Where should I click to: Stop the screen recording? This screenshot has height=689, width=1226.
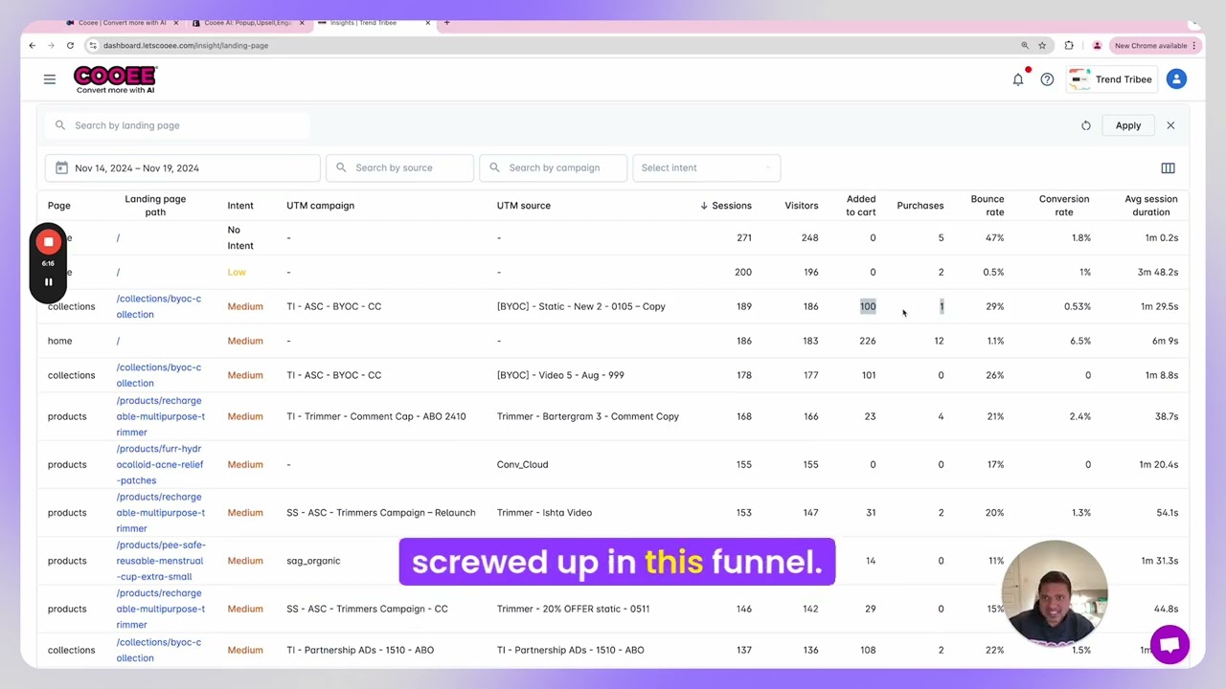click(48, 242)
